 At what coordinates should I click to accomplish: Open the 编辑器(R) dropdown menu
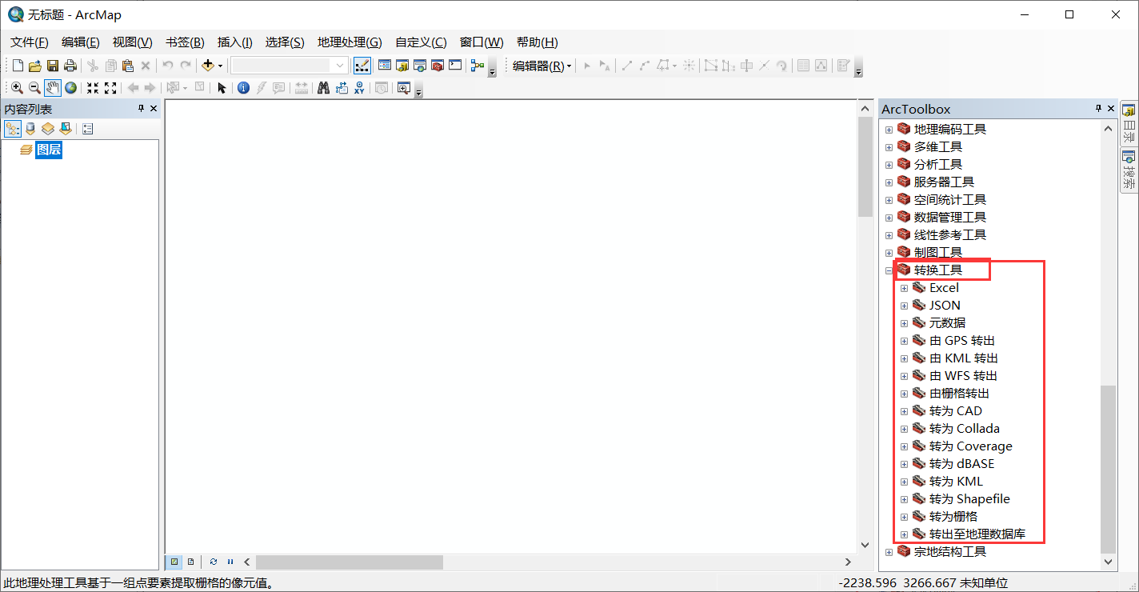click(x=542, y=66)
